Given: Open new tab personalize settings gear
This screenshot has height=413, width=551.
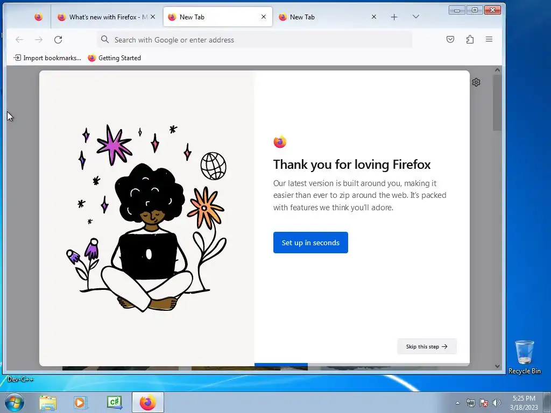Looking at the screenshot, I should tap(476, 82).
